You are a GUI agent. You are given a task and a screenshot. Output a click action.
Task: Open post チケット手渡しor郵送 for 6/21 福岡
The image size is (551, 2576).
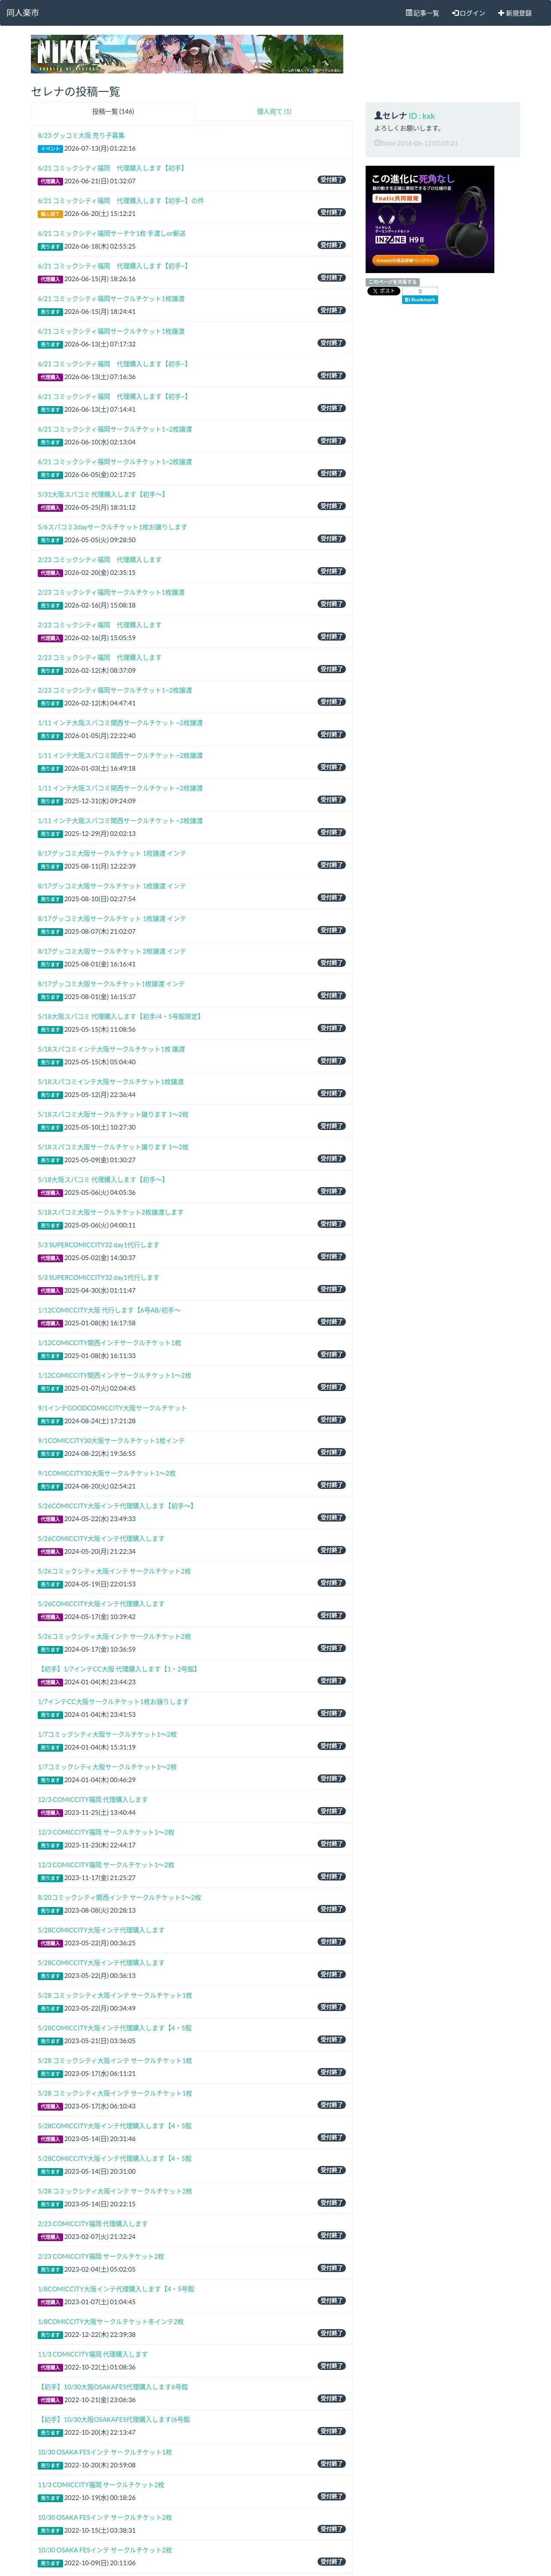point(112,233)
